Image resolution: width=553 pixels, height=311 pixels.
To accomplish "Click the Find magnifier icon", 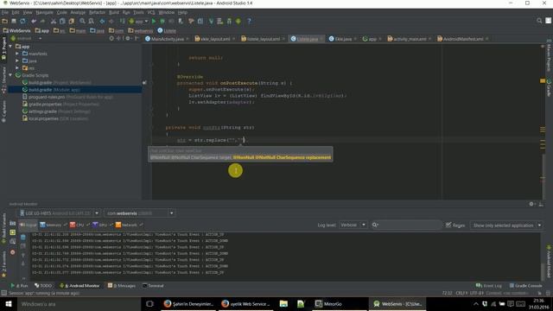I will coord(82,21).
